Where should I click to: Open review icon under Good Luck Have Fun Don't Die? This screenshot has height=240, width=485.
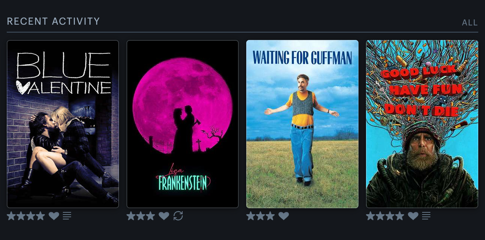(x=426, y=216)
